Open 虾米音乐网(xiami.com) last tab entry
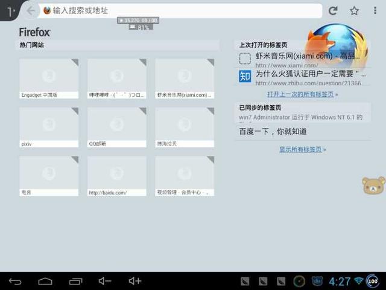Viewport: 386px width, 290px height. click(303, 59)
